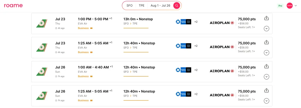Expand details for Jul 26 1:00 AM flight
Viewport: 301px width, 108px height.
(x=266, y=77)
